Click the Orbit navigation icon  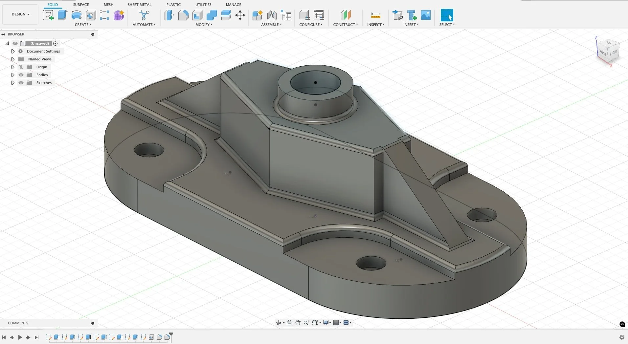pyautogui.click(x=279, y=323)
